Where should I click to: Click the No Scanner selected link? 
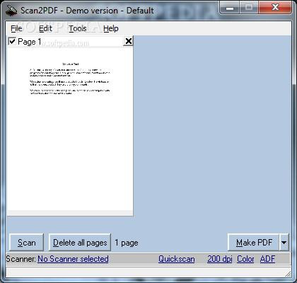[x=73, y=259]
